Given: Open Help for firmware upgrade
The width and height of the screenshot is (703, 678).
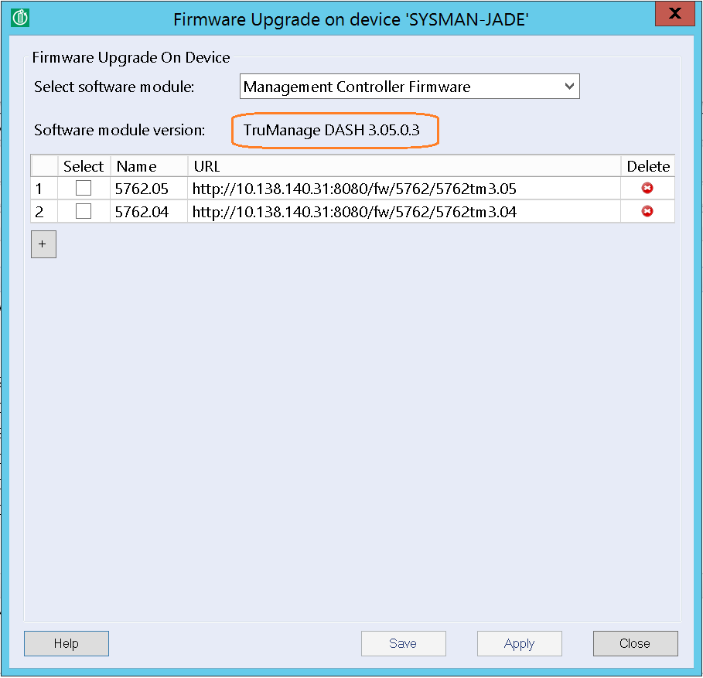Looking at the screenshot, I should pos(67,643).
